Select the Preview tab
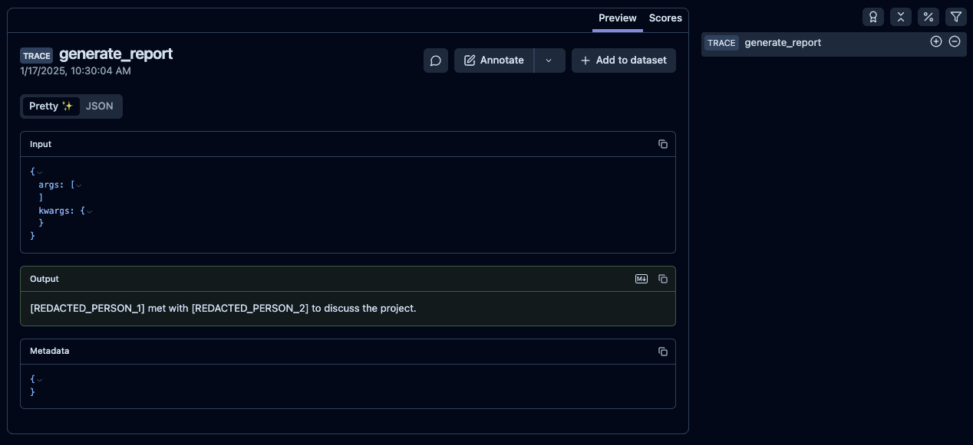Viewport: 973px width, 445px height. 617,18
